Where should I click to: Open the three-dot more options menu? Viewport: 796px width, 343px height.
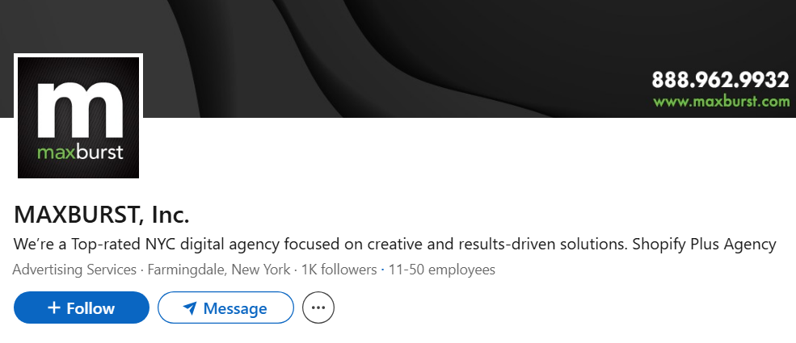[x=318, y=307]
